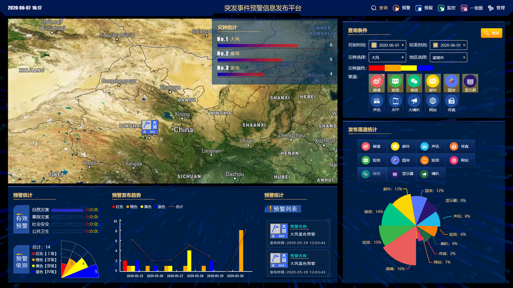Open the second 大风蓝色预警 card in the list
This screenshot has width=513, height=288.
click(x=298, y=263)
